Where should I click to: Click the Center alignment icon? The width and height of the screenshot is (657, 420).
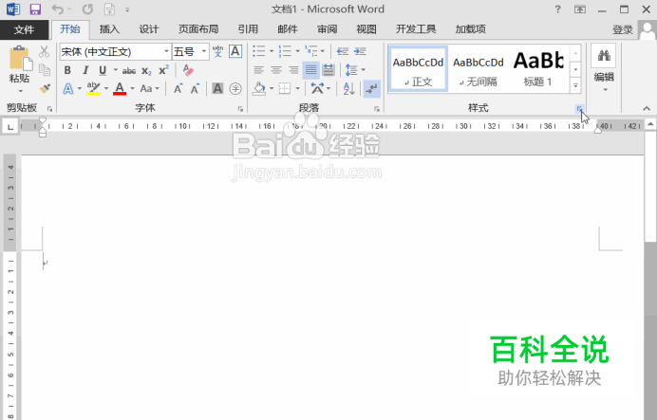pos(276,70)
